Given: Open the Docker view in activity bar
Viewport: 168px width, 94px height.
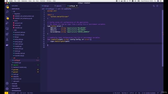Looking at the screenshot, I should (x=7, y=45).
